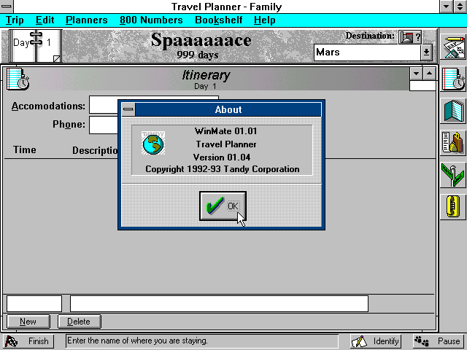The image size is (467, 350).
Task: Open the packing list luggage icon
Action: [x=453, y=143]
